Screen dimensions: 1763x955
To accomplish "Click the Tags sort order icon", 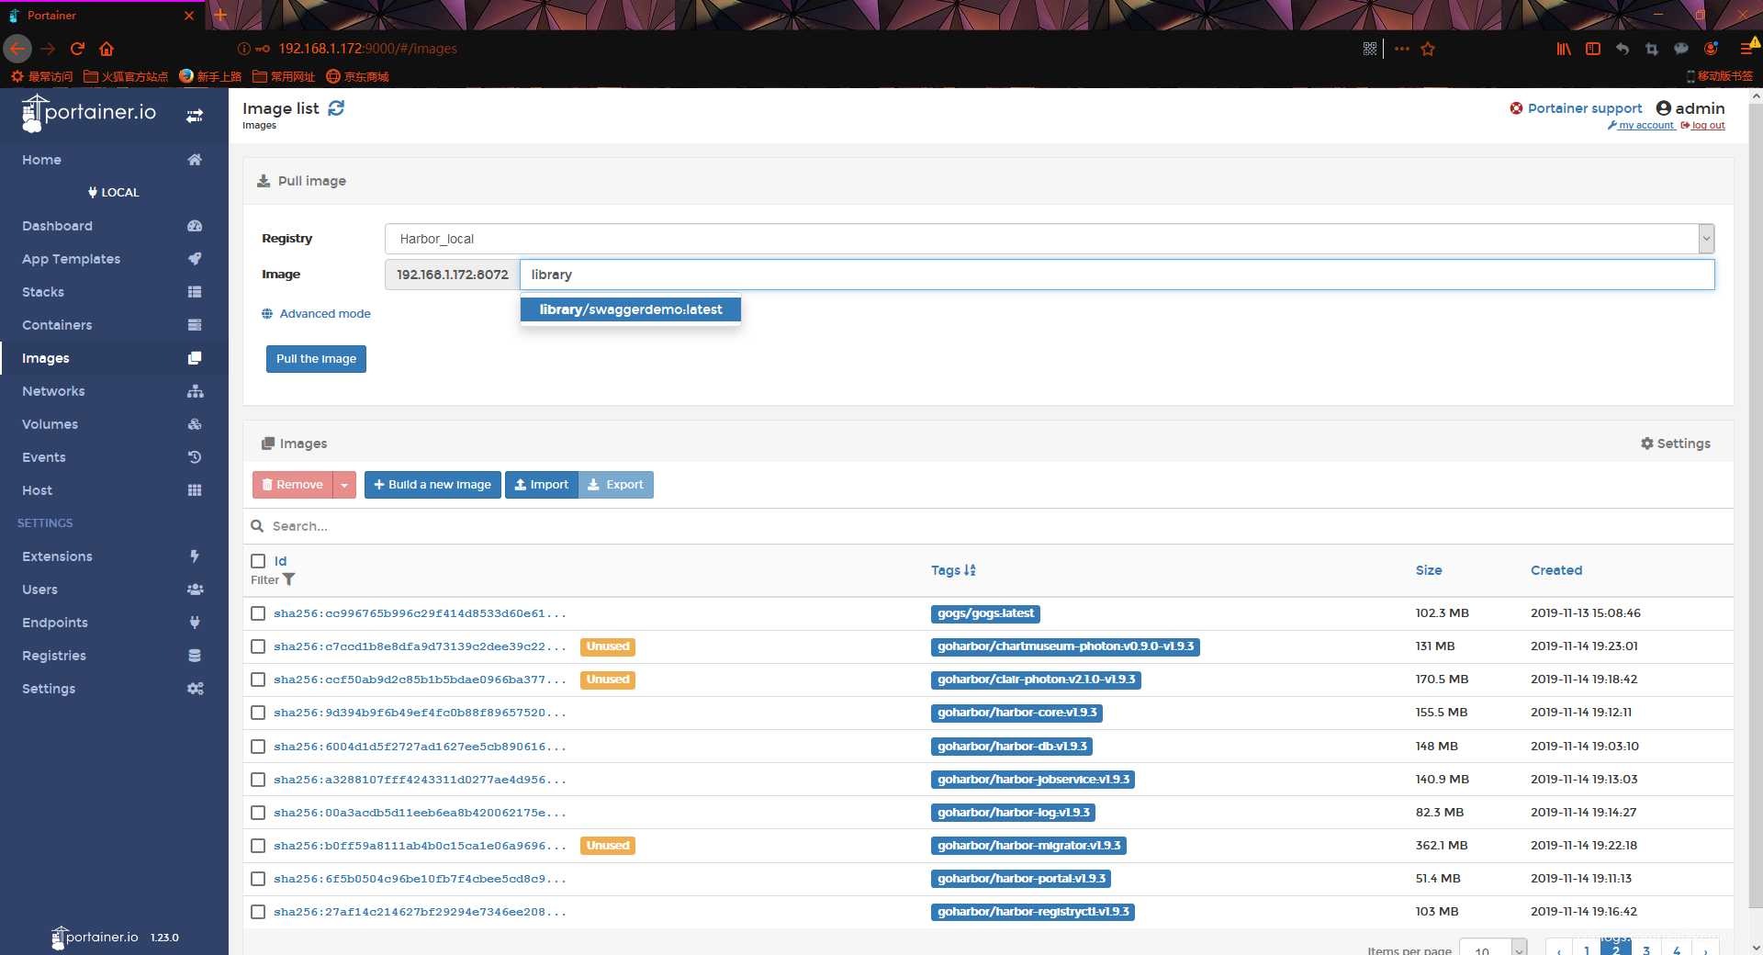I will coord(970,570).
